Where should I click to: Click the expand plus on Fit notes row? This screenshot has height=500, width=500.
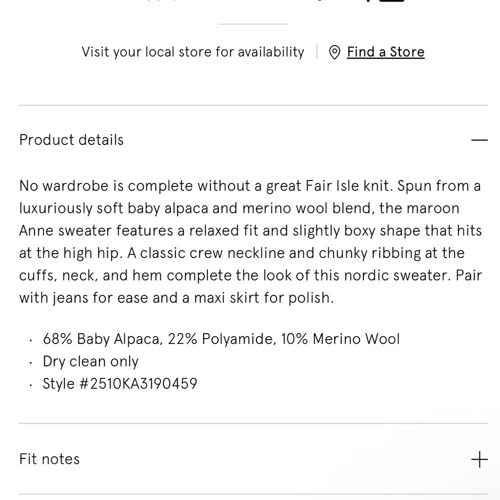479,458
